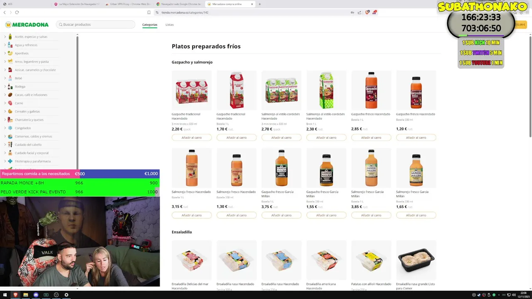532x299 pixels.
Task: Switch to the 403 browser tab
Action: pos(26,4)
